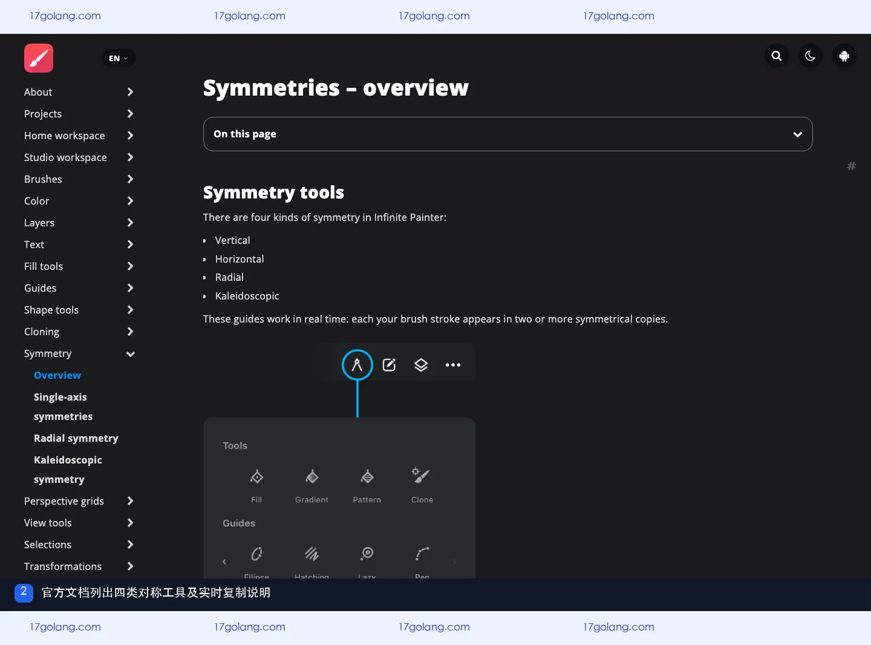Image resolution: width=871 pixels, height=645 pixels.
Task: Select the Gradient tool icon
Action: pyautogui.click(x=312, y=477)
